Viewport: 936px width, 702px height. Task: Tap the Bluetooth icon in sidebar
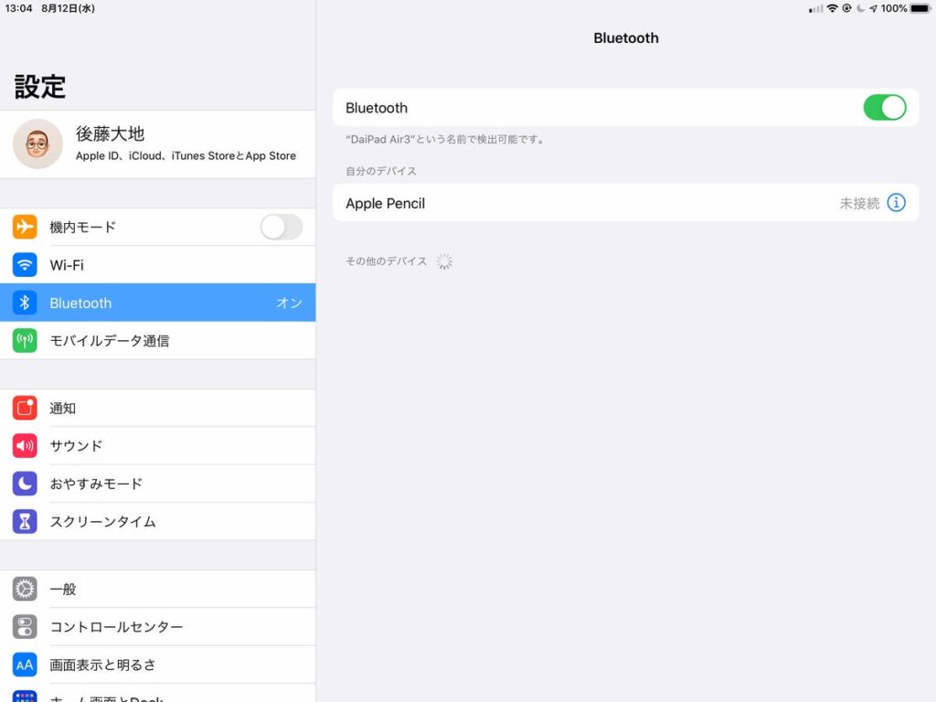(x=25, y=303)
